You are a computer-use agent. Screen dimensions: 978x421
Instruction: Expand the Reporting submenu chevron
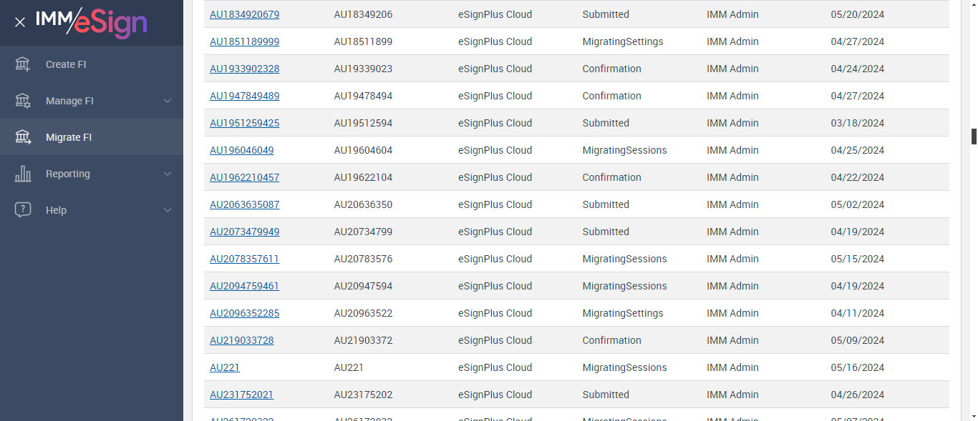click(x=168, y=174)
